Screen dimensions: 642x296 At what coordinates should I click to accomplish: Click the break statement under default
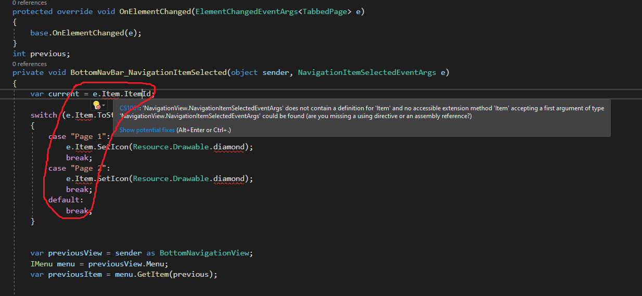click(x=79, y=211)
